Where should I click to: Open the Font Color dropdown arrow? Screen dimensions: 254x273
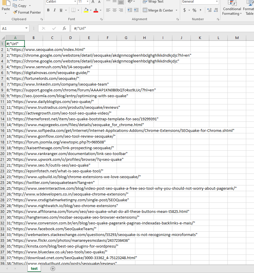pyautogui.click(x=101, y=10)
